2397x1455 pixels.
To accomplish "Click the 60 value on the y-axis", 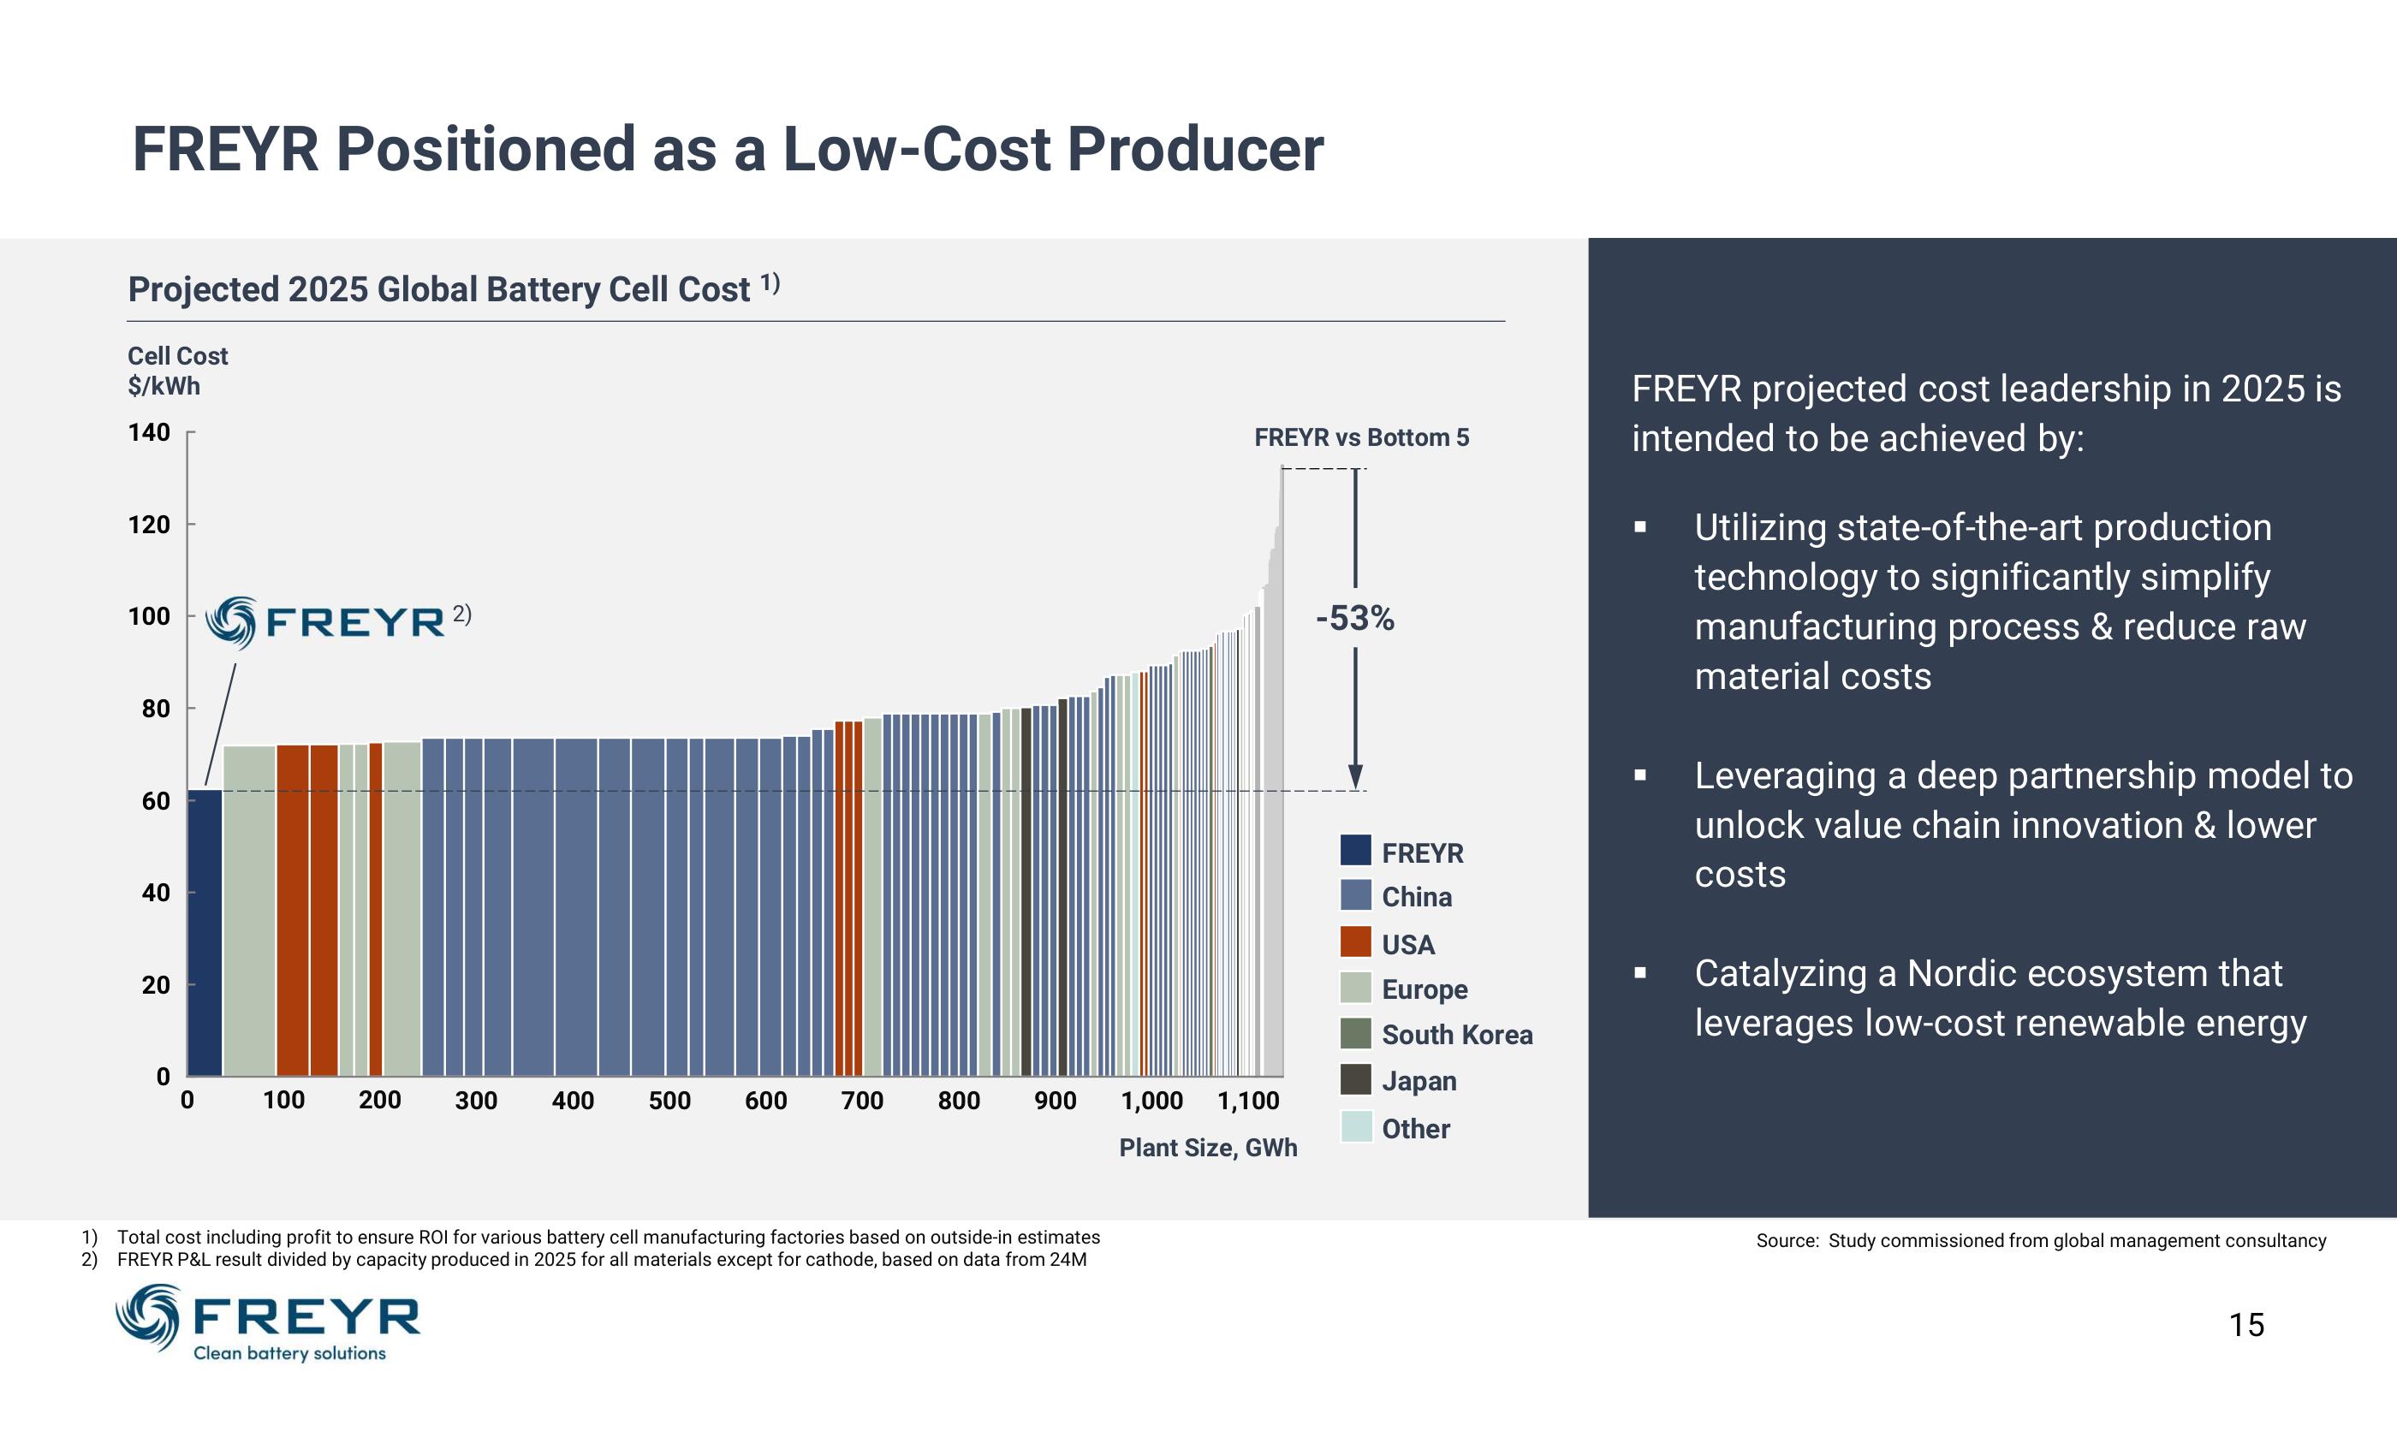I will 156,801.
